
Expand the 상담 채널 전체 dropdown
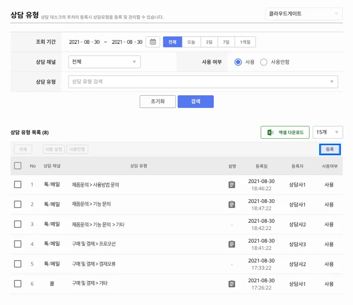(x=104, y=62)
